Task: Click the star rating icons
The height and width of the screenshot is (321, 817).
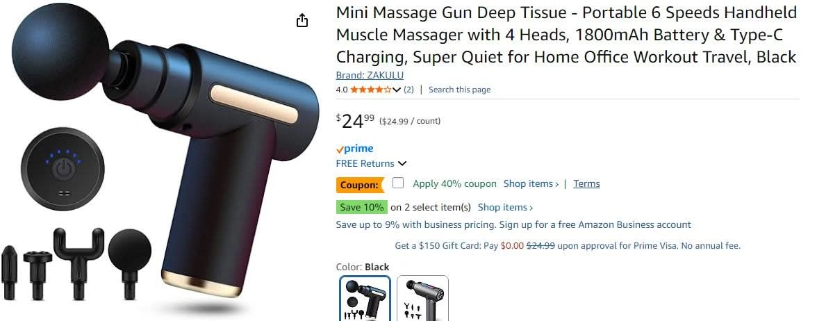Action: pos(370,90)
